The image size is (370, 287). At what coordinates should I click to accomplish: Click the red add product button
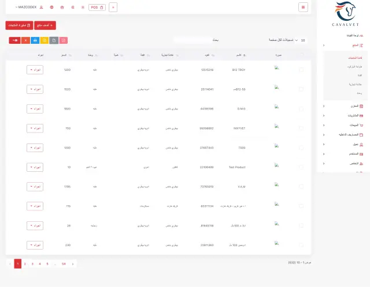(x=45, y=25)
